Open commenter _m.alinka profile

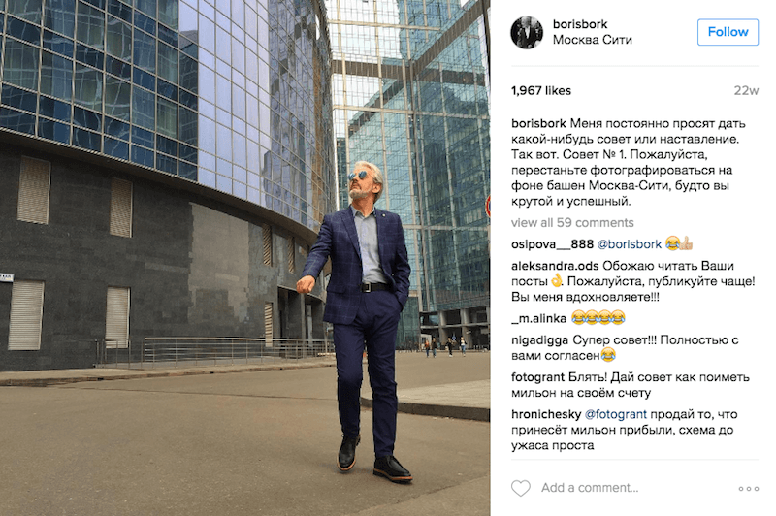coord(538,318)
